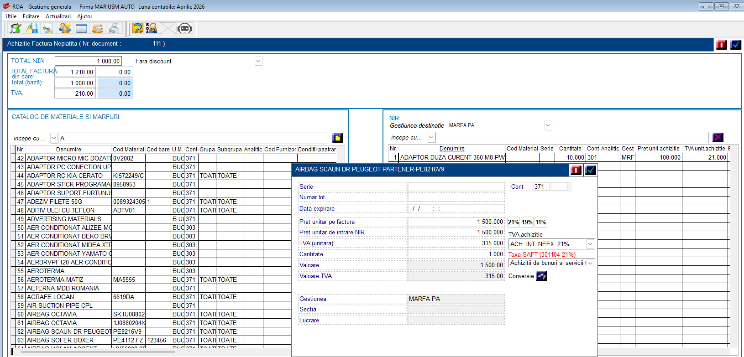Expand the Fara discount dropdown
The width and height of the screenshot is (744, 357).
pyautogui.click(x=258, y=61)
